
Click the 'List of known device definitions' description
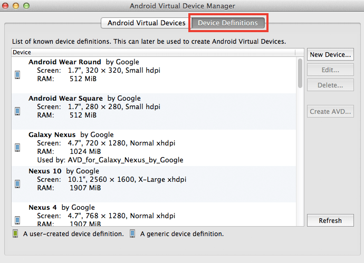(149, 42)
